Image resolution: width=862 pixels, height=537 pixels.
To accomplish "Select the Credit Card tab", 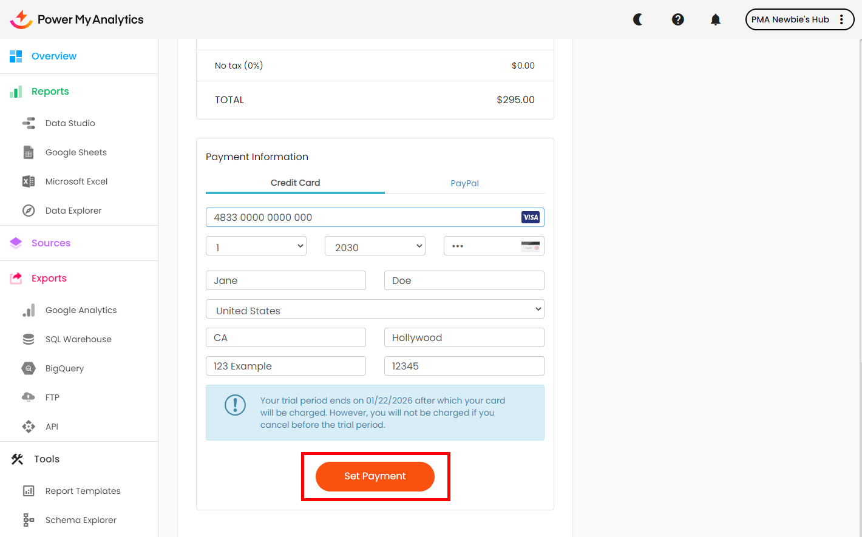I will [x=295, y=183].
